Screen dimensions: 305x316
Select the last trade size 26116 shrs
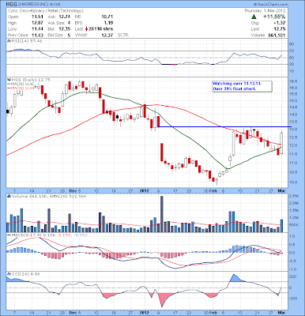100,29
